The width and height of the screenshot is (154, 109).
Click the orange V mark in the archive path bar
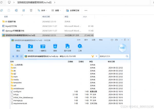[x=93, y=56]
